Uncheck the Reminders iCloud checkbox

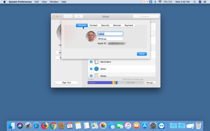[91, 62]
